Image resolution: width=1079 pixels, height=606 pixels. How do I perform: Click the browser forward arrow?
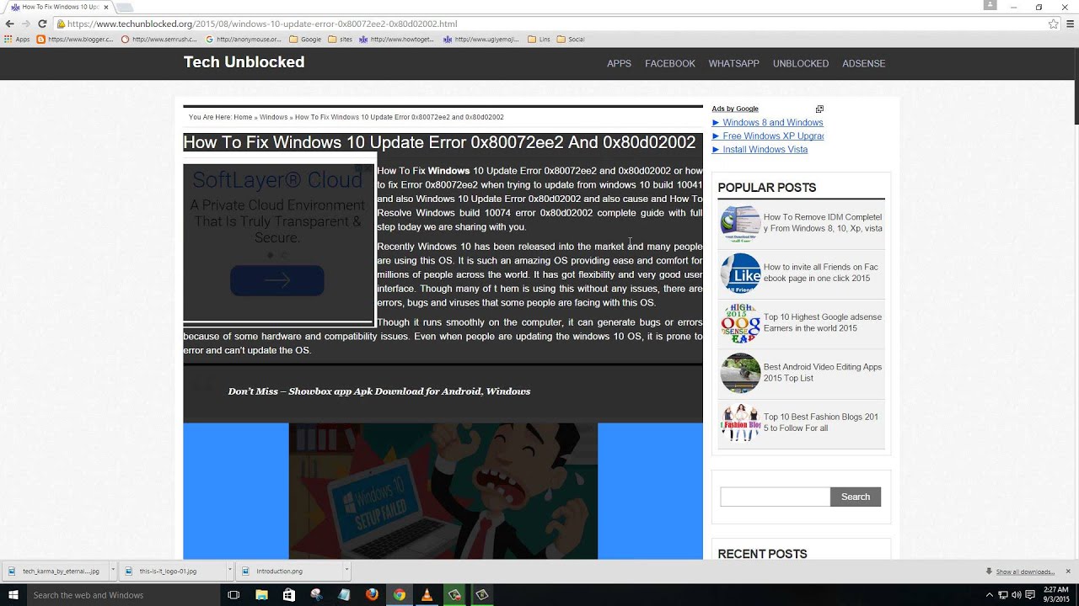pos(26,24)
